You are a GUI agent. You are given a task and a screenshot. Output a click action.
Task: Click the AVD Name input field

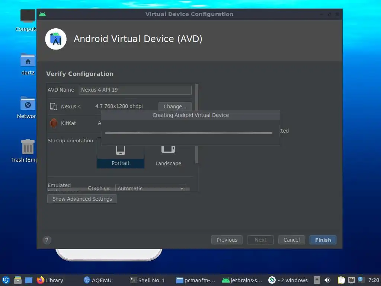click(x=135, y=90)
